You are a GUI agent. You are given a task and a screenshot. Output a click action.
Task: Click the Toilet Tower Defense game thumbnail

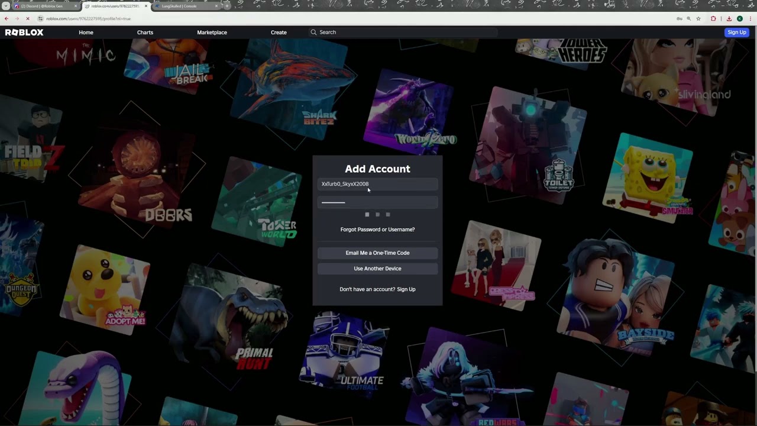point(528,145)
